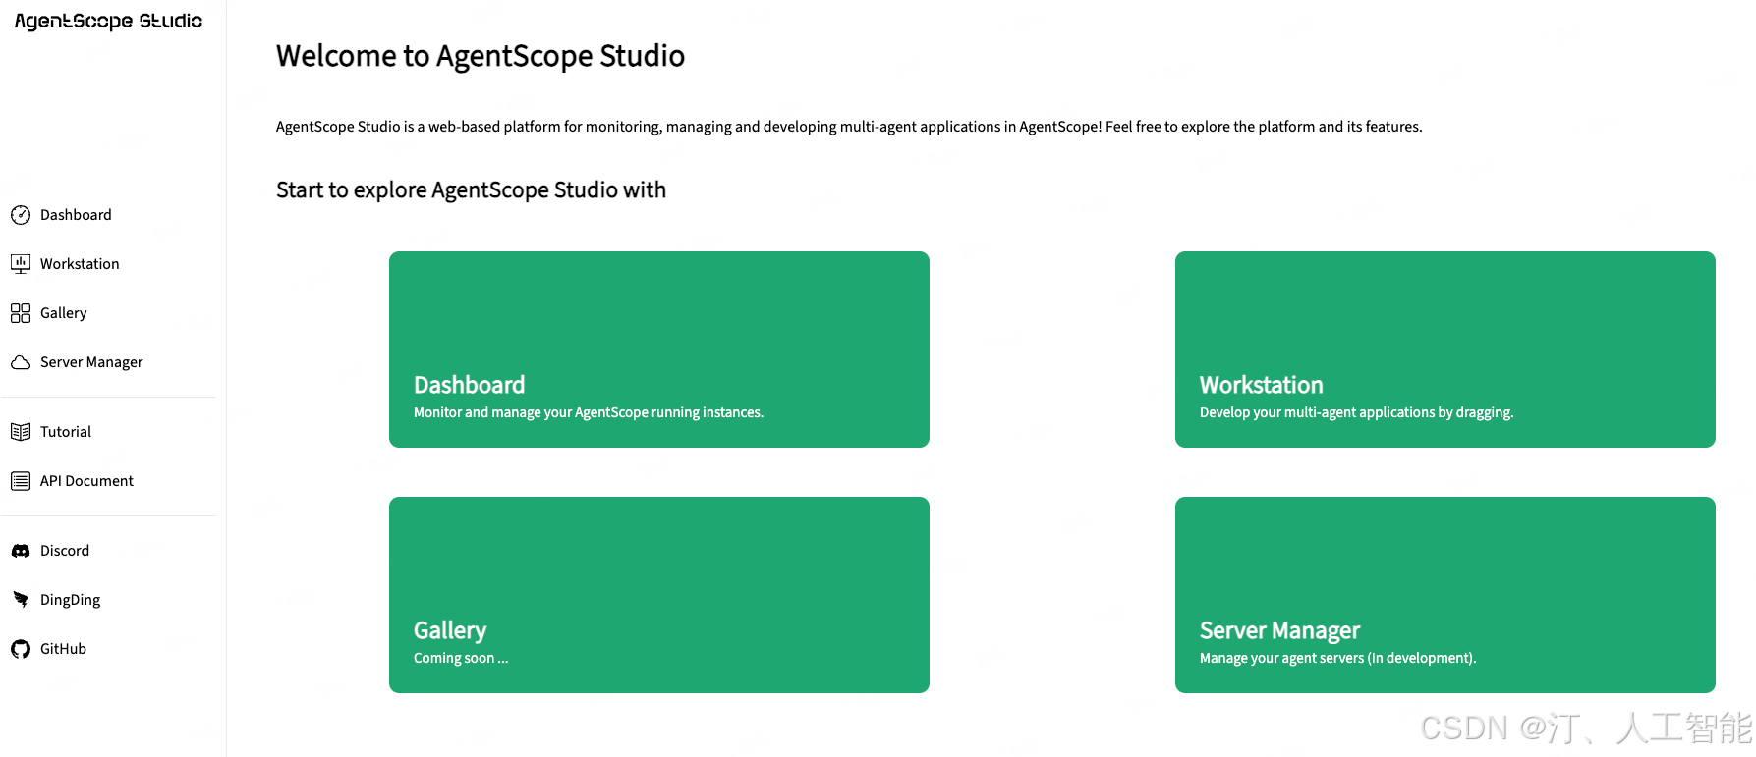Open the green Server Manager card
This screenshot has width=1756, height=757.
click(x=1445, y=595)
